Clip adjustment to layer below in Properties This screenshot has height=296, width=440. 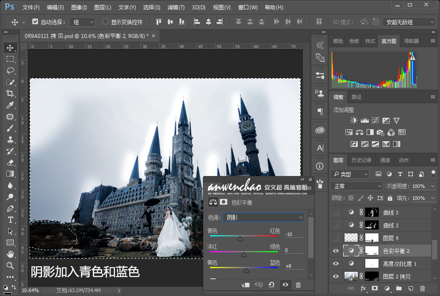pyautogui.click(x=245, y=285)
